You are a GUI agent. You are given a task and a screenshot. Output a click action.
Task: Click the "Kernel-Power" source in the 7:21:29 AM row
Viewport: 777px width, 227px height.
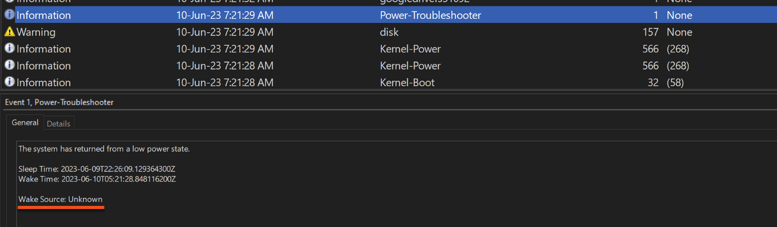(410, 49)
